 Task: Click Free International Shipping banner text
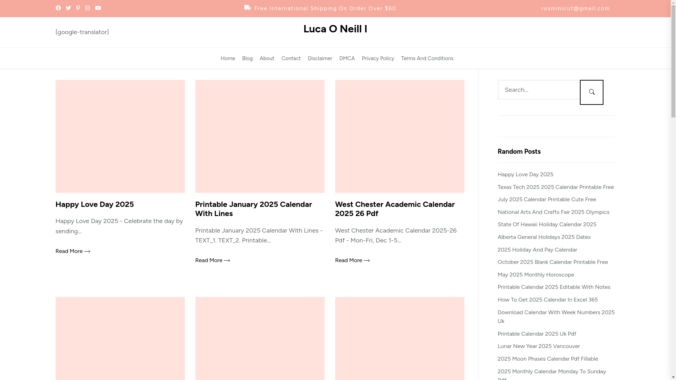point(325,8)
